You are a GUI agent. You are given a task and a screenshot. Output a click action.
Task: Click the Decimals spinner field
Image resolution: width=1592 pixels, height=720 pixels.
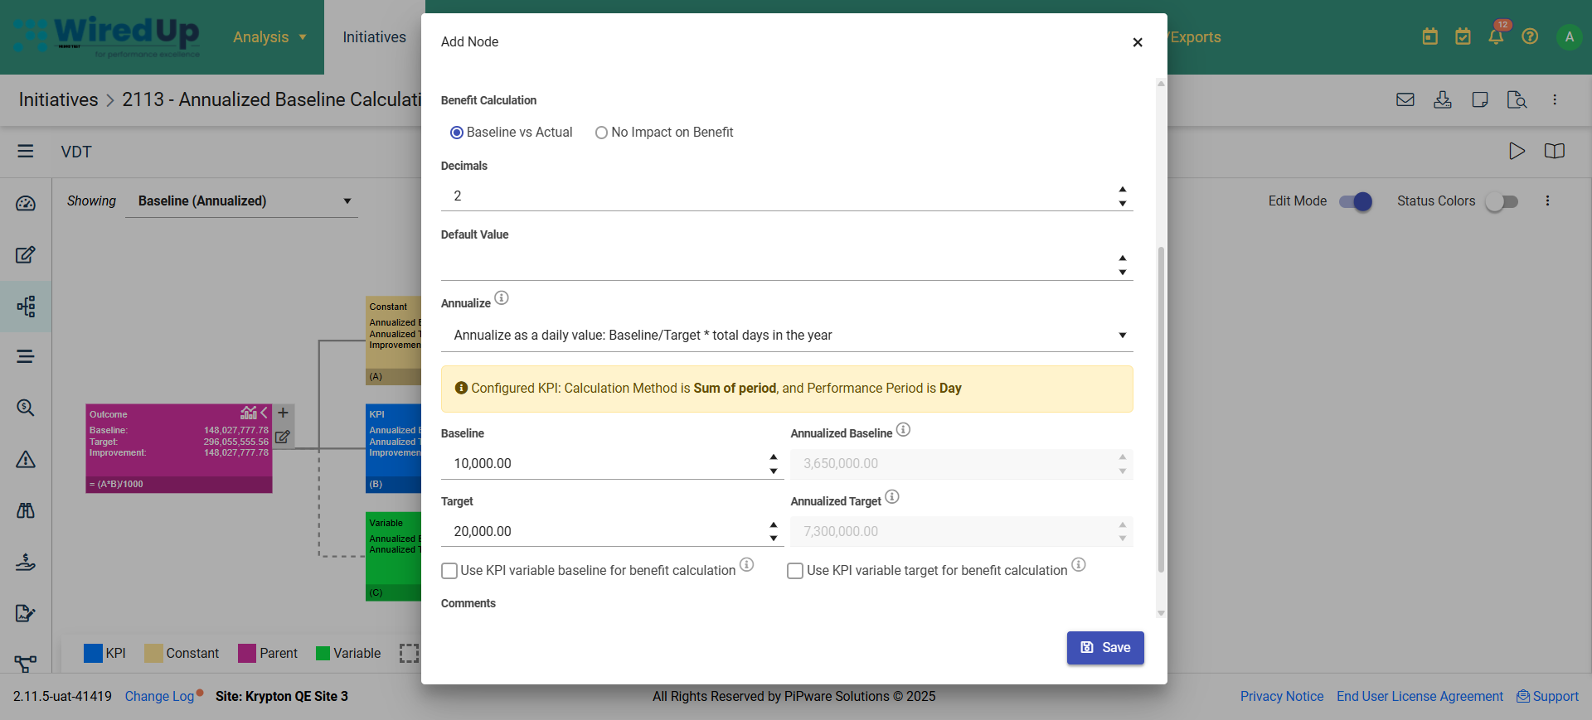tap(787, 196)
